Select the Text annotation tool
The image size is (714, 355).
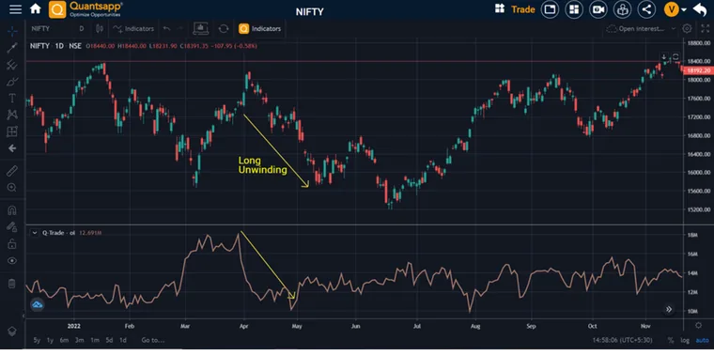click(12, 99)
